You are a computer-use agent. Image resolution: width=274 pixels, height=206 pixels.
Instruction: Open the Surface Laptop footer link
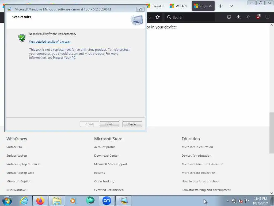[x=17, y=156]
